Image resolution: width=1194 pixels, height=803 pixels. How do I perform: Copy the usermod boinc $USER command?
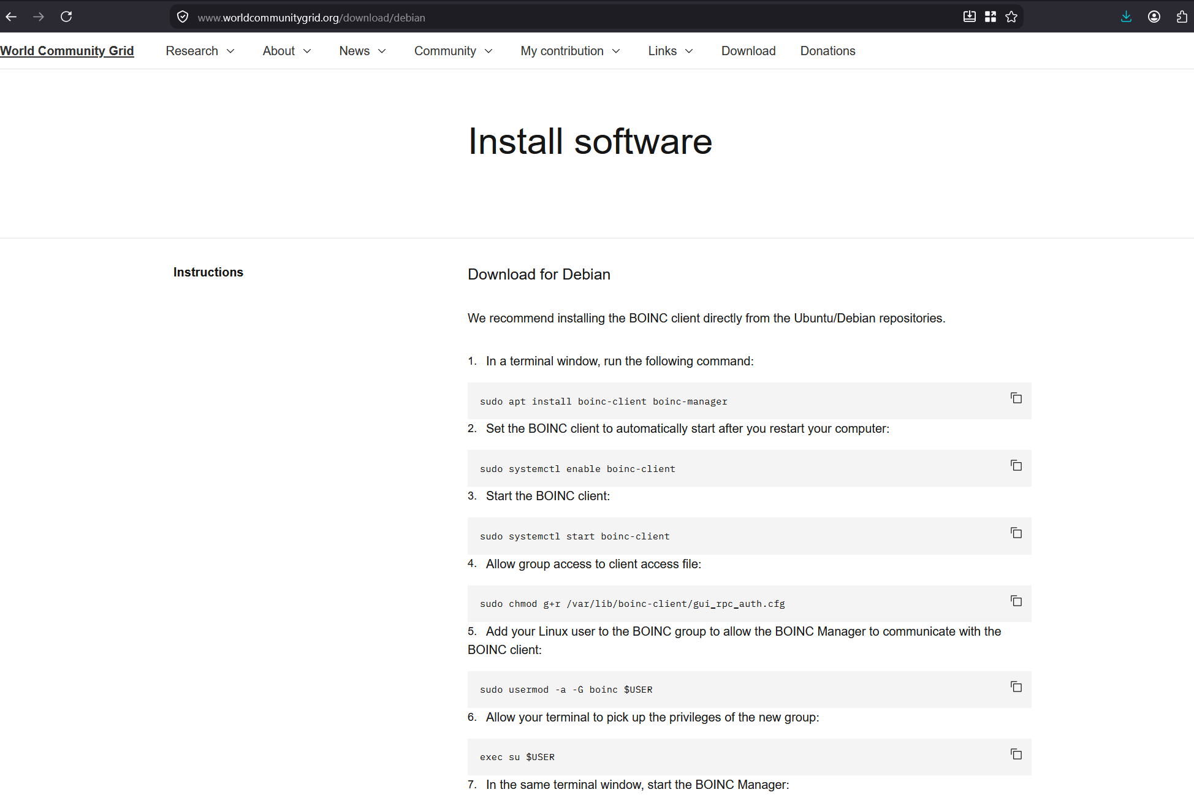point(1016,687)
